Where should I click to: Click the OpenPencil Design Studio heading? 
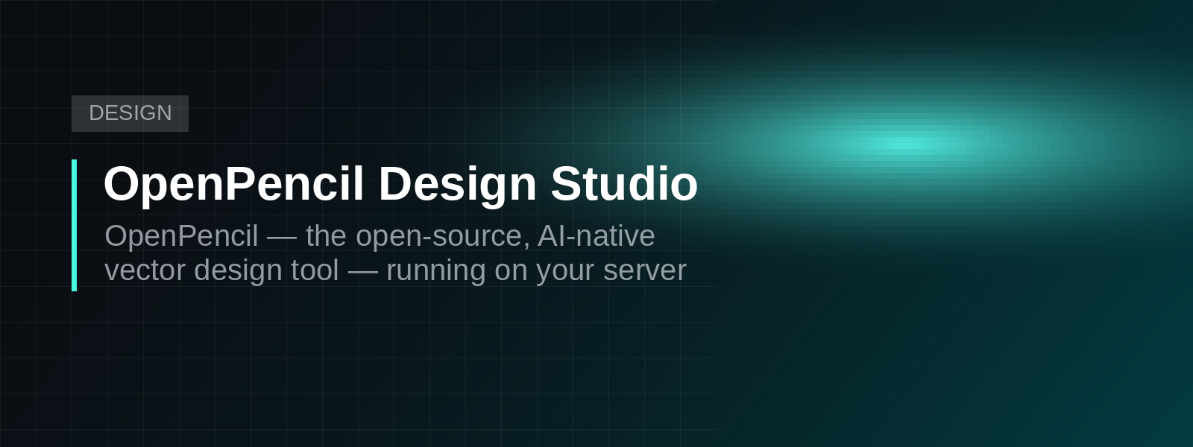[400, 183]
